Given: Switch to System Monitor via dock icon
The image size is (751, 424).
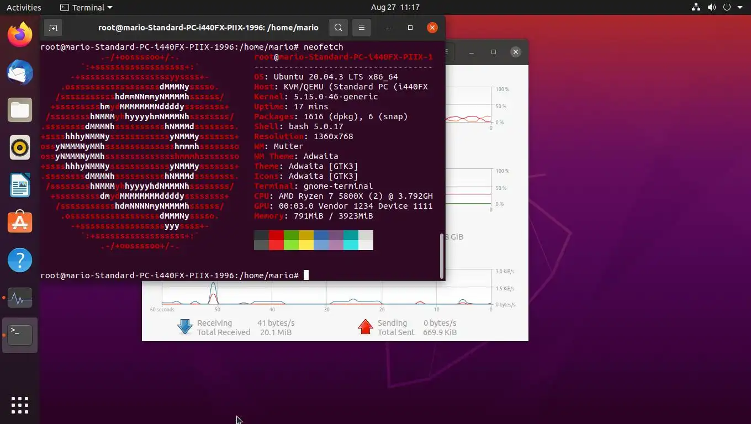Looking at the screenshot, I should click(x=20, y=298).
